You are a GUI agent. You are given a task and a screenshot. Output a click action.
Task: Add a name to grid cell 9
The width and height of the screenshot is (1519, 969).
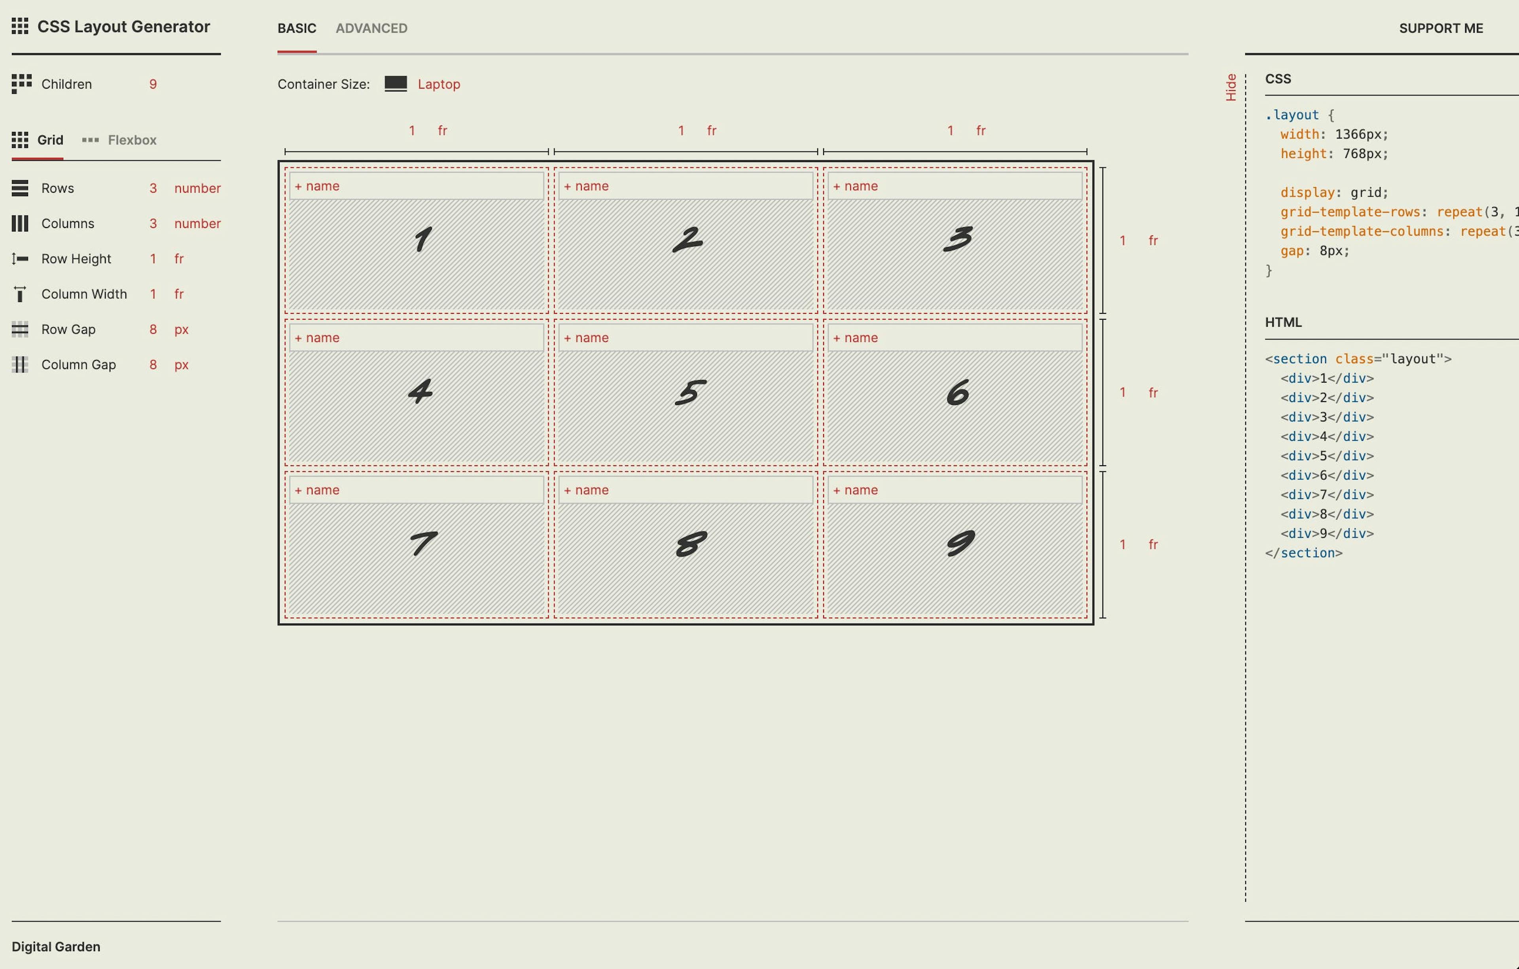(x=955, y=489)
